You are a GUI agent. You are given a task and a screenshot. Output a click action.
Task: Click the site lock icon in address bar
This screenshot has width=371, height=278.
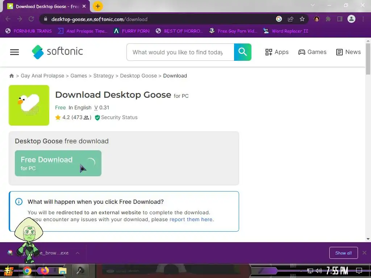[46, 19]
